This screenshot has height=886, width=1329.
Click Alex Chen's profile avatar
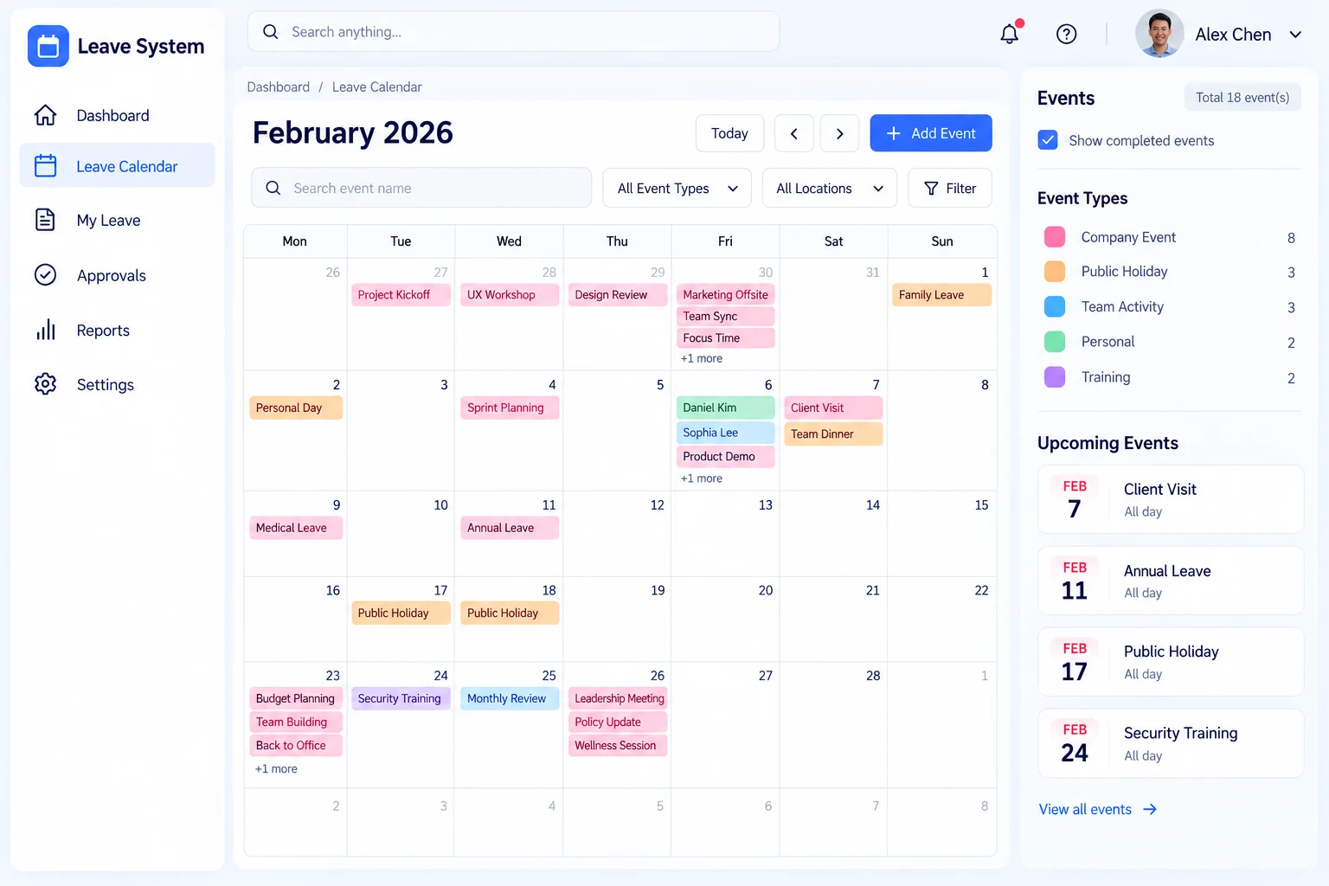click(x=1159, y=34)
